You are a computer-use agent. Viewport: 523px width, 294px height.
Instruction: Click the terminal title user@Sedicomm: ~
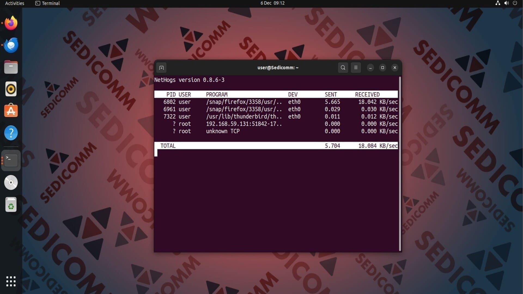click(x=278, y=68)
